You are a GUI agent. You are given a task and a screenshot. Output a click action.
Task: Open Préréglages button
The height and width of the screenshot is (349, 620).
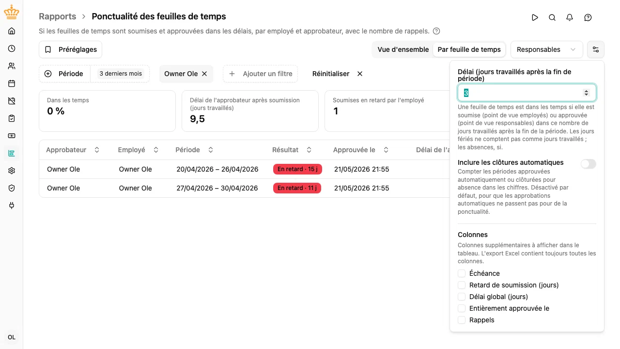click(70, 49)
